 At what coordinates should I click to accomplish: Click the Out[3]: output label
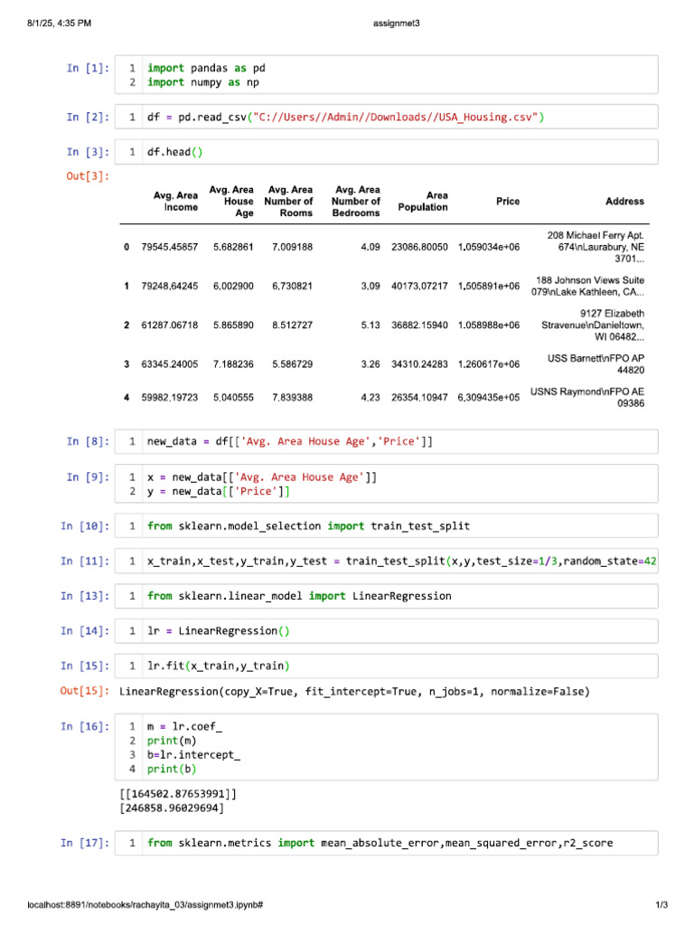coord(88,176)
